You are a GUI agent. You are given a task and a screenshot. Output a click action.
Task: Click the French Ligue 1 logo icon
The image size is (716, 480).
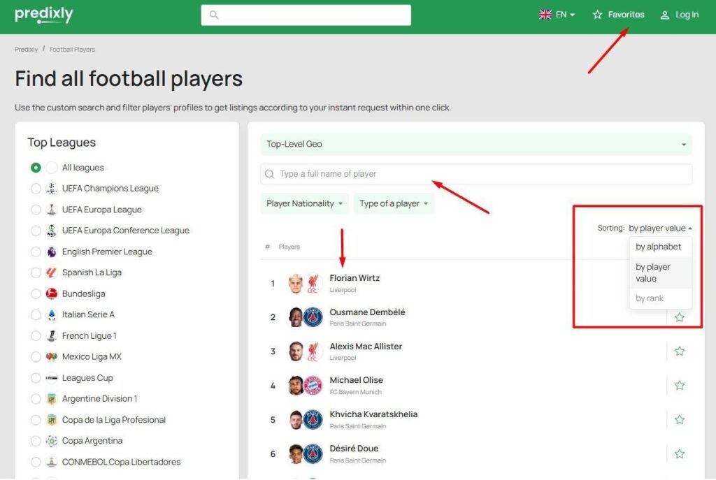tap(52, 336)
